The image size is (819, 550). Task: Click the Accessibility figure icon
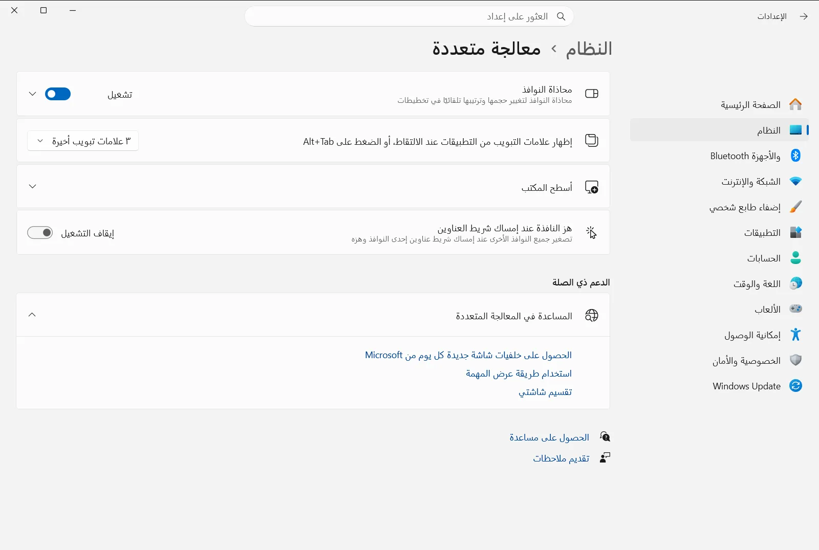pyautogui.click(x=795, y=335)
